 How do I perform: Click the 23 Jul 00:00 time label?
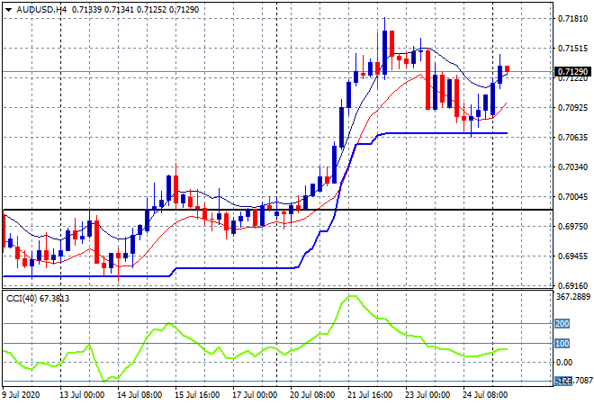coord(427,395)
